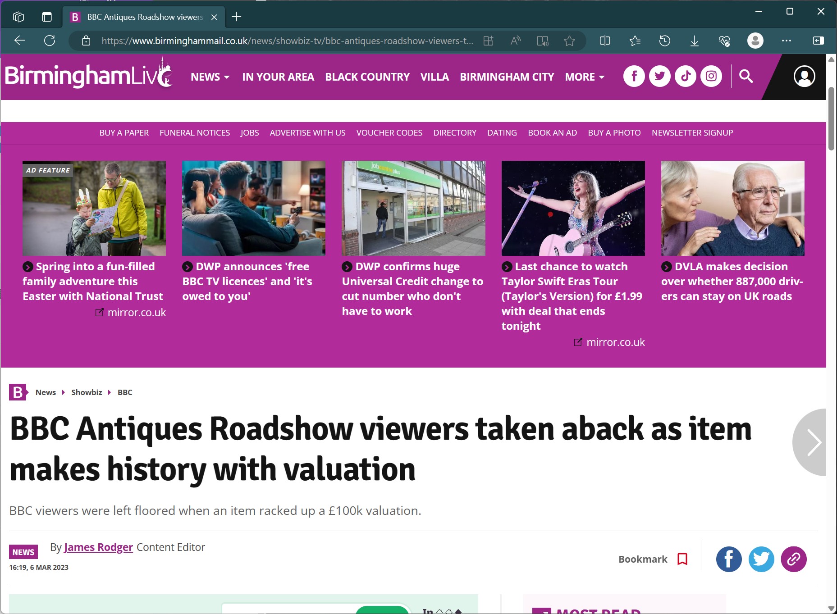Click the BirminghamLive logo
The height and width of the screenshot is (614, 837).
coord(89,74)
